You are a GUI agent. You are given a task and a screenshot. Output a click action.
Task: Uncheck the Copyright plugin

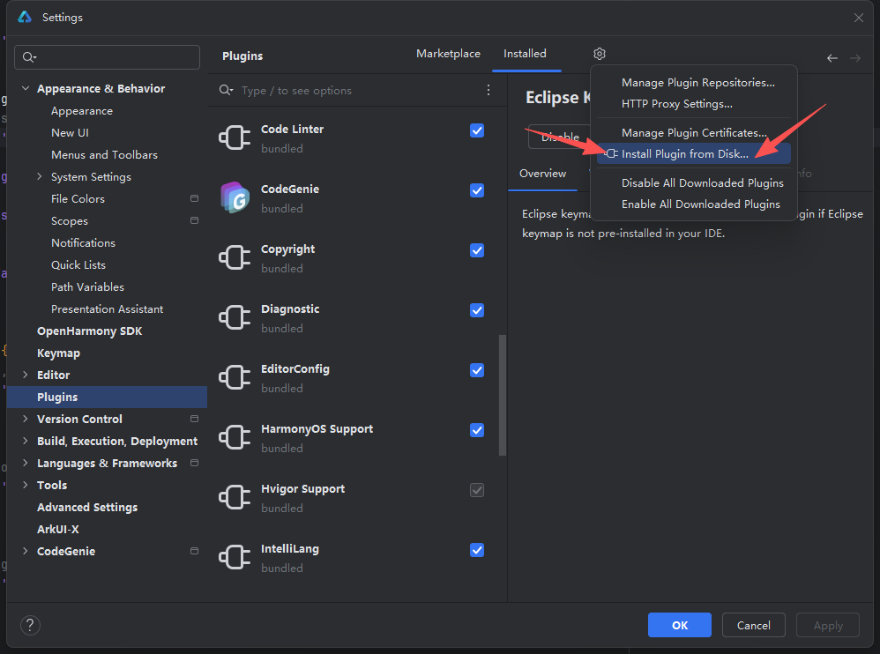point(477,250)
